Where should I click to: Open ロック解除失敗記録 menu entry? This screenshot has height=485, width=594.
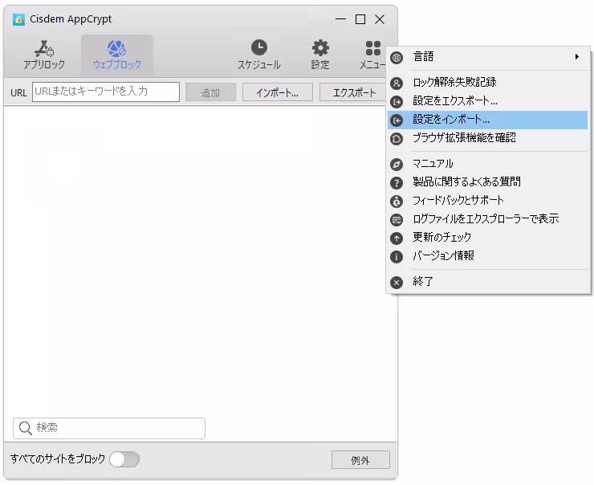pyautogui.click(x=488, y=82)
